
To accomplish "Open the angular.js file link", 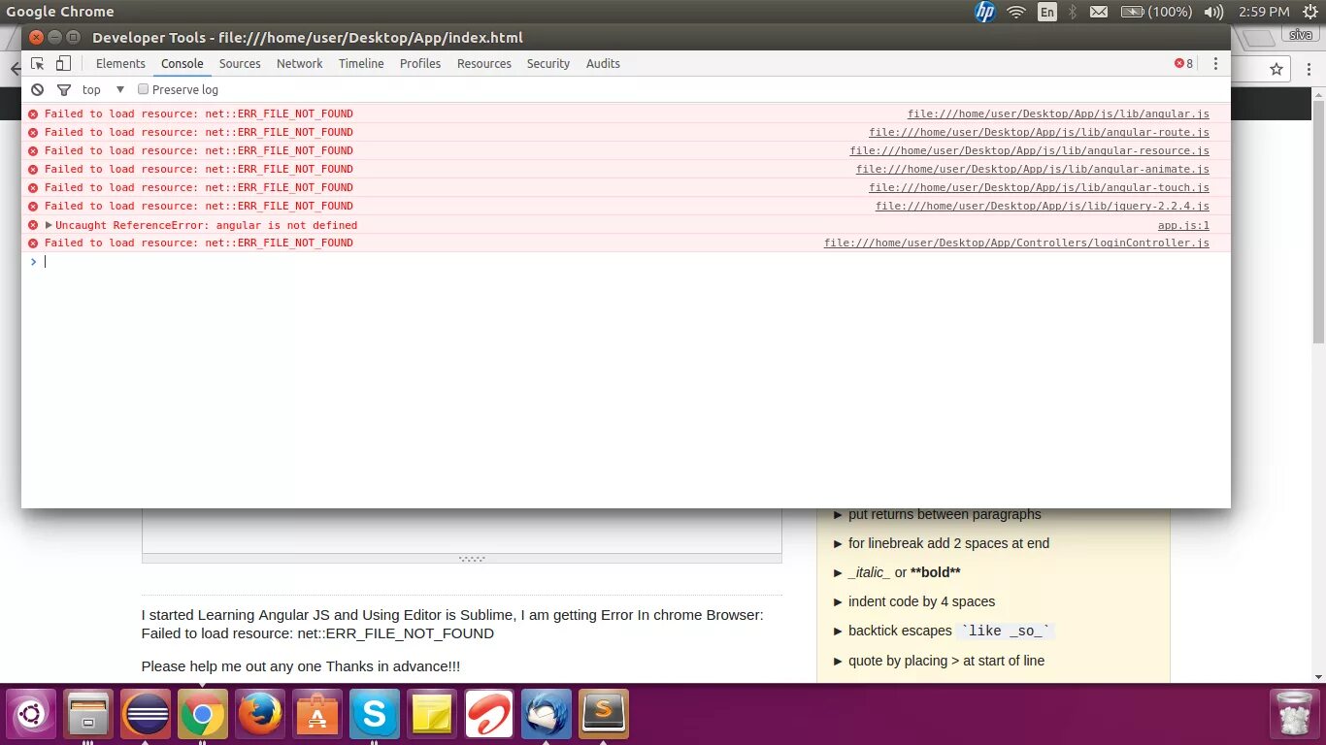I will coord(1058,113).
